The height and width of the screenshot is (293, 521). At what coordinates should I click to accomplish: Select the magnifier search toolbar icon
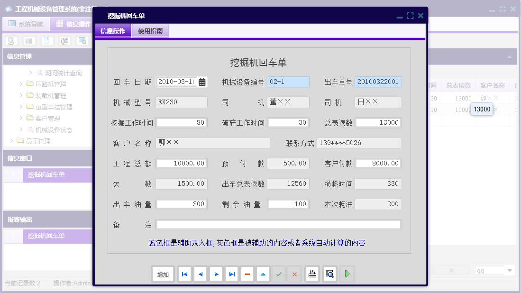10,41
